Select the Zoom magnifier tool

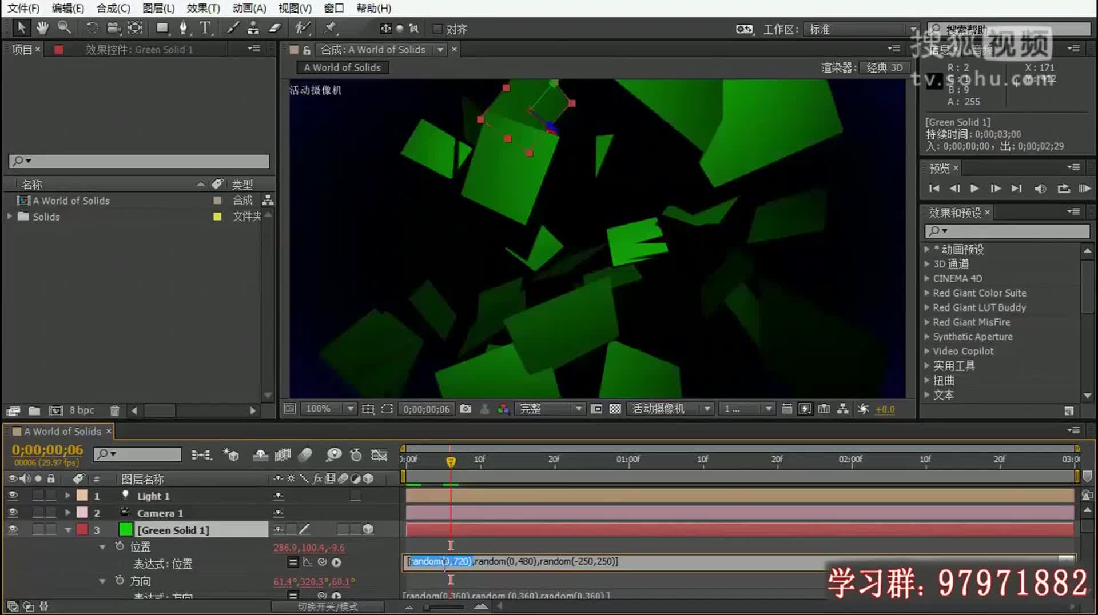(64, 27)
